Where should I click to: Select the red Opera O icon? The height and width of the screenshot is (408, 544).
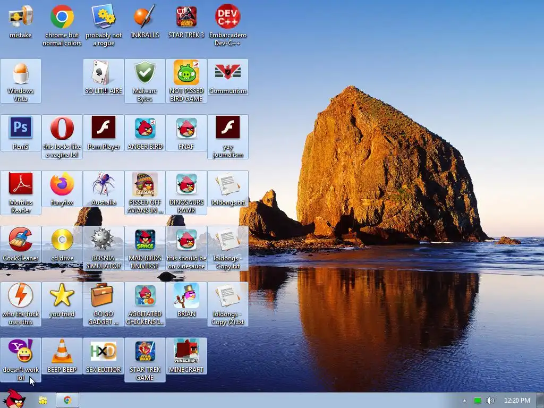[x=62, y=127]
